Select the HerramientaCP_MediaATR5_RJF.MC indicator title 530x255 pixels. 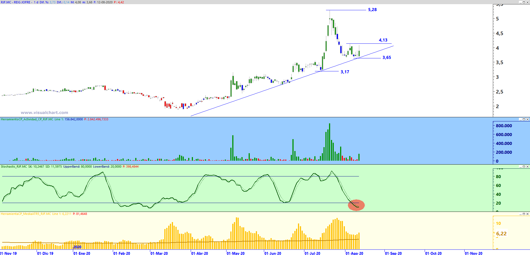pos(26,214)
